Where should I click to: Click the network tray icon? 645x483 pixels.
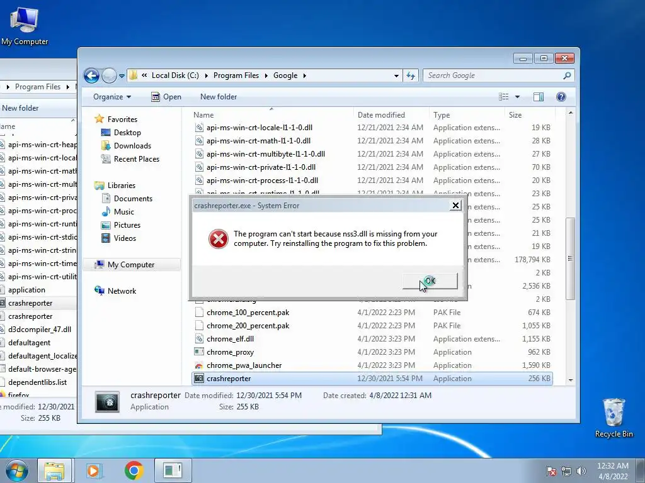566,471
